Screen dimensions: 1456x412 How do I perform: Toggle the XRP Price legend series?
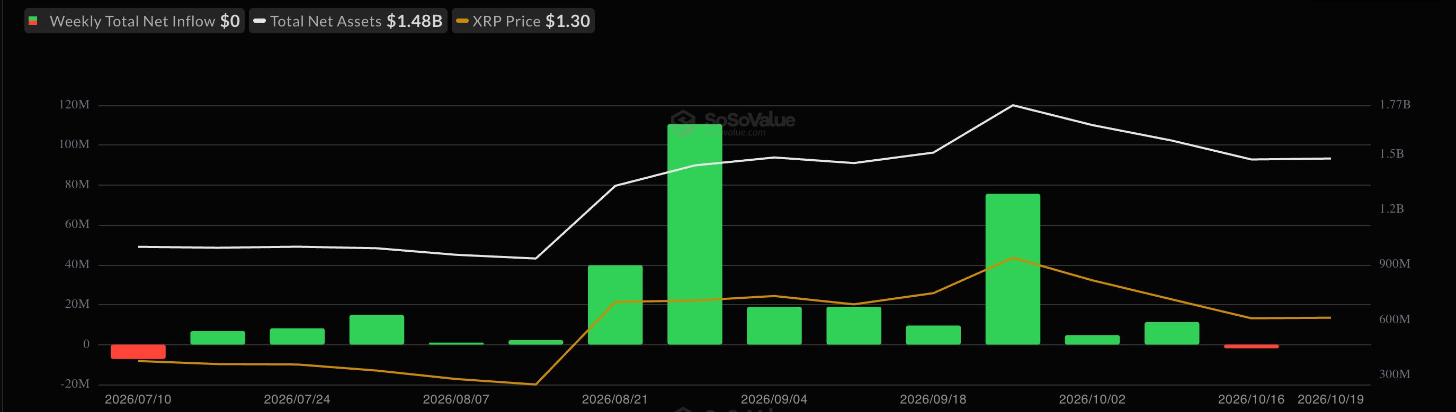(x=523, y=21)
